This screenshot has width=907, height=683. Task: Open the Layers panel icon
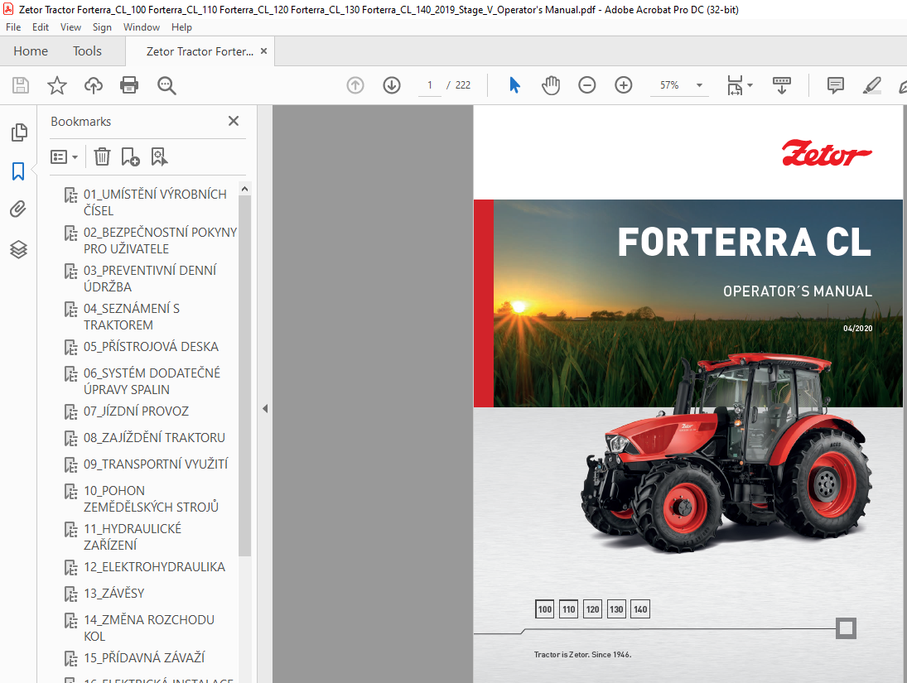(18, 249)
